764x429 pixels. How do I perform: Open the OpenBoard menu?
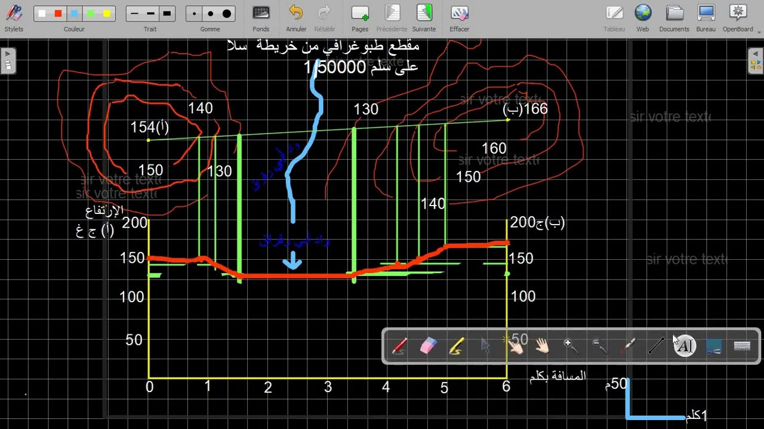[x=738, y=18]
